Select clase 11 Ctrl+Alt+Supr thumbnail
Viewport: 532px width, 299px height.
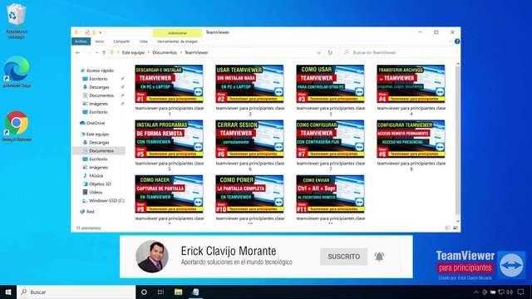[330, 194]
